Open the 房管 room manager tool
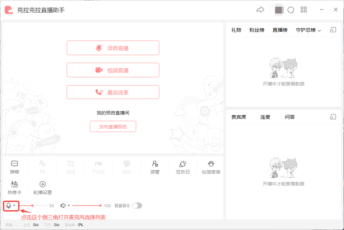Image resolution: width=344 pixels, height=230 pixels. tap(155, 167)
